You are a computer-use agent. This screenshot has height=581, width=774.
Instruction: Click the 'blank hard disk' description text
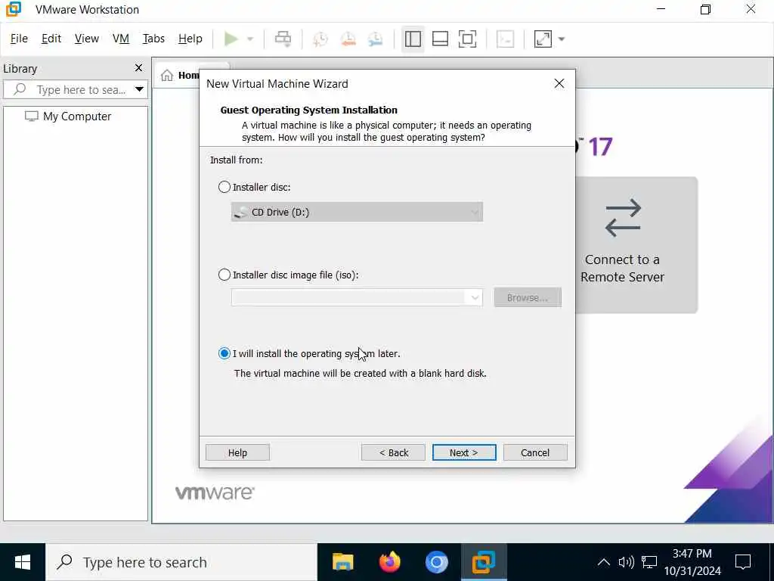click(x=361, y=373)
